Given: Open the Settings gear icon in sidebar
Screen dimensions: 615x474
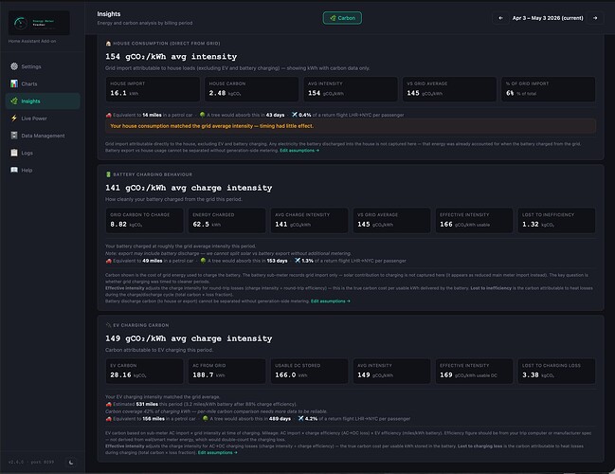Looking at the screenshot, I should tap(14, 66).
